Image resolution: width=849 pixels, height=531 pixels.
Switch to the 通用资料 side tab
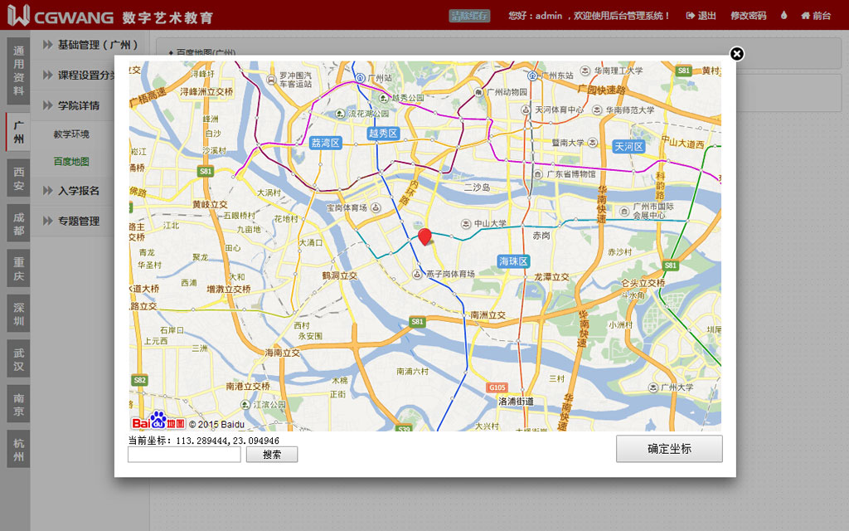pyautogui.click(x=18, y=71)
